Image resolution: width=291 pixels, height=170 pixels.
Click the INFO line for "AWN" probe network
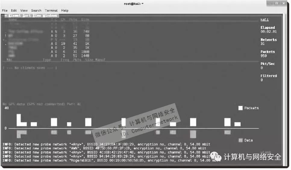[104, 148]
